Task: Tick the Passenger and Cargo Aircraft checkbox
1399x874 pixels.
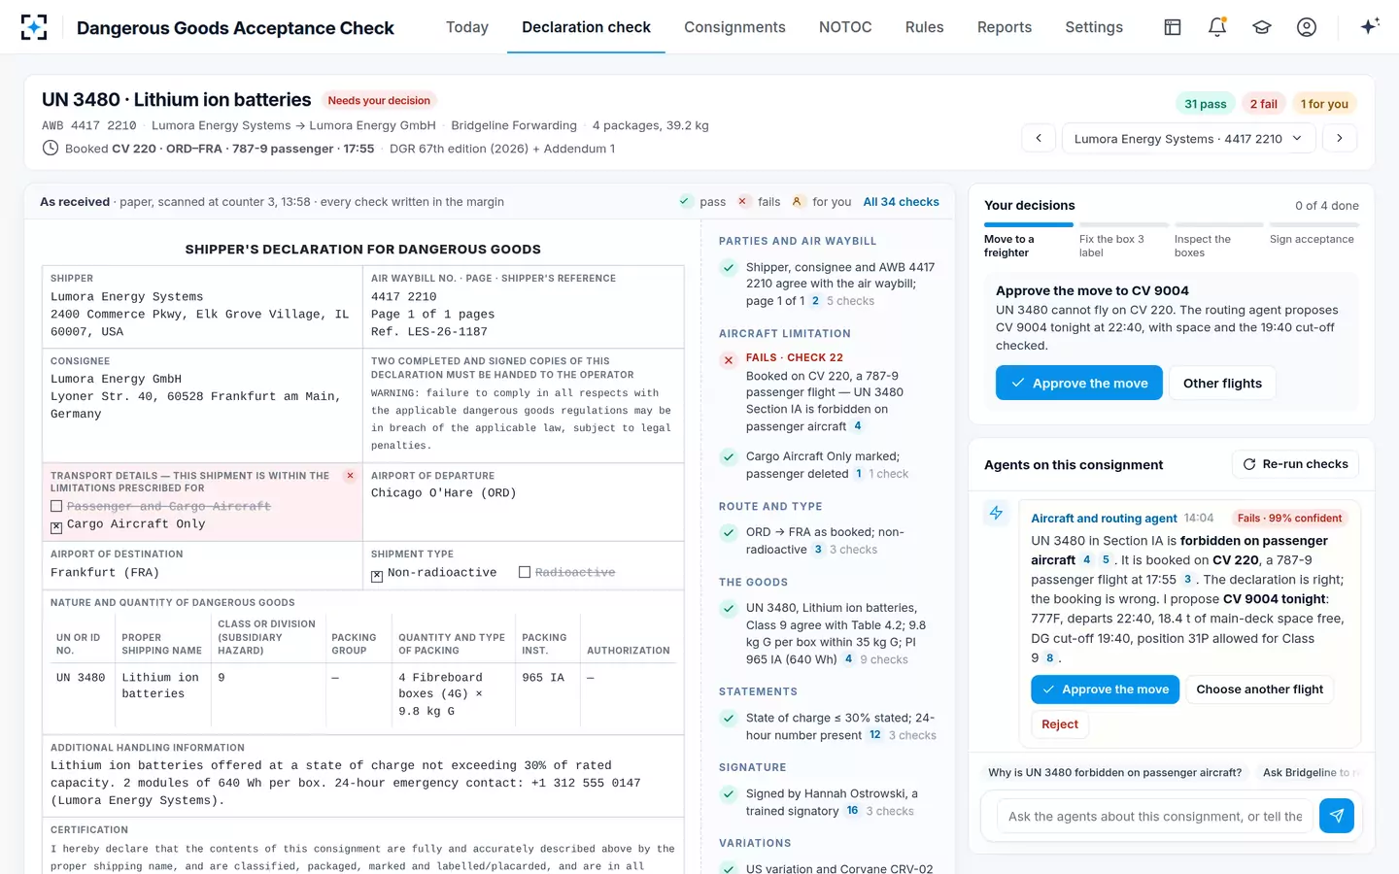Action: (x=56, y=507)
